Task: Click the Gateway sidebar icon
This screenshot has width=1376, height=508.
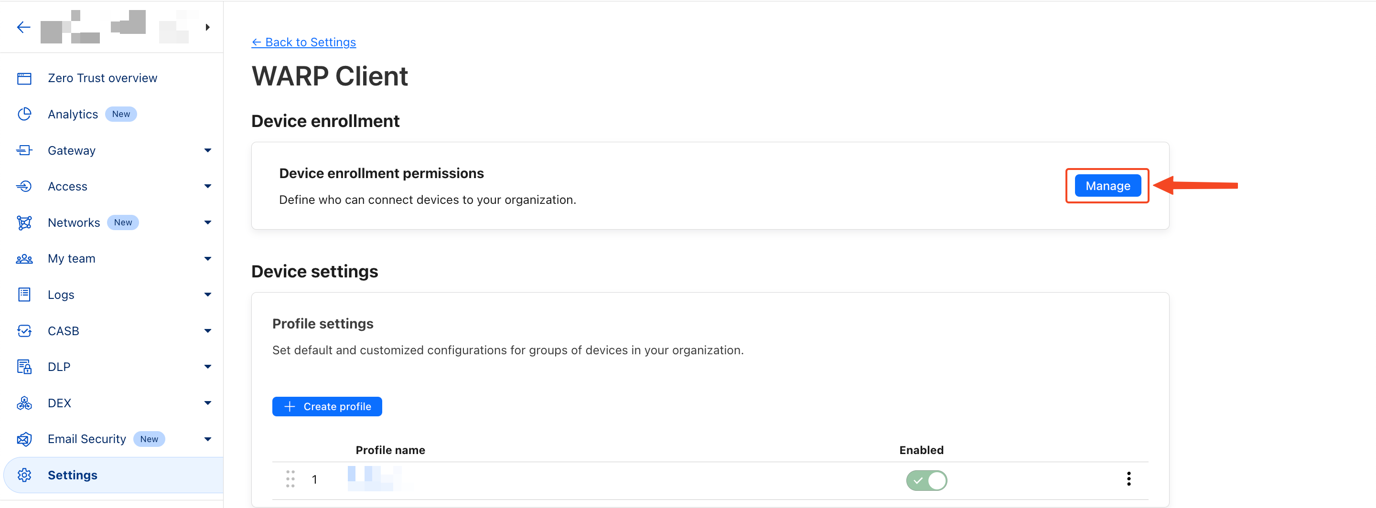Action: [24, 150]
